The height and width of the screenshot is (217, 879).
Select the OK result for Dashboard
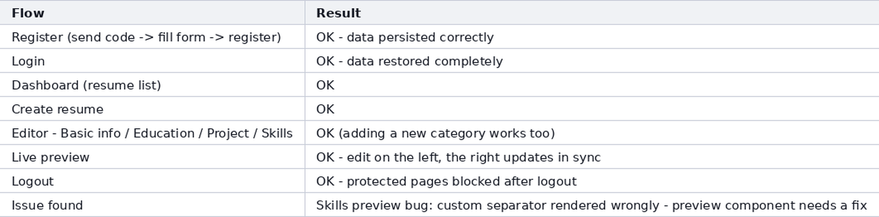[325, 85]
